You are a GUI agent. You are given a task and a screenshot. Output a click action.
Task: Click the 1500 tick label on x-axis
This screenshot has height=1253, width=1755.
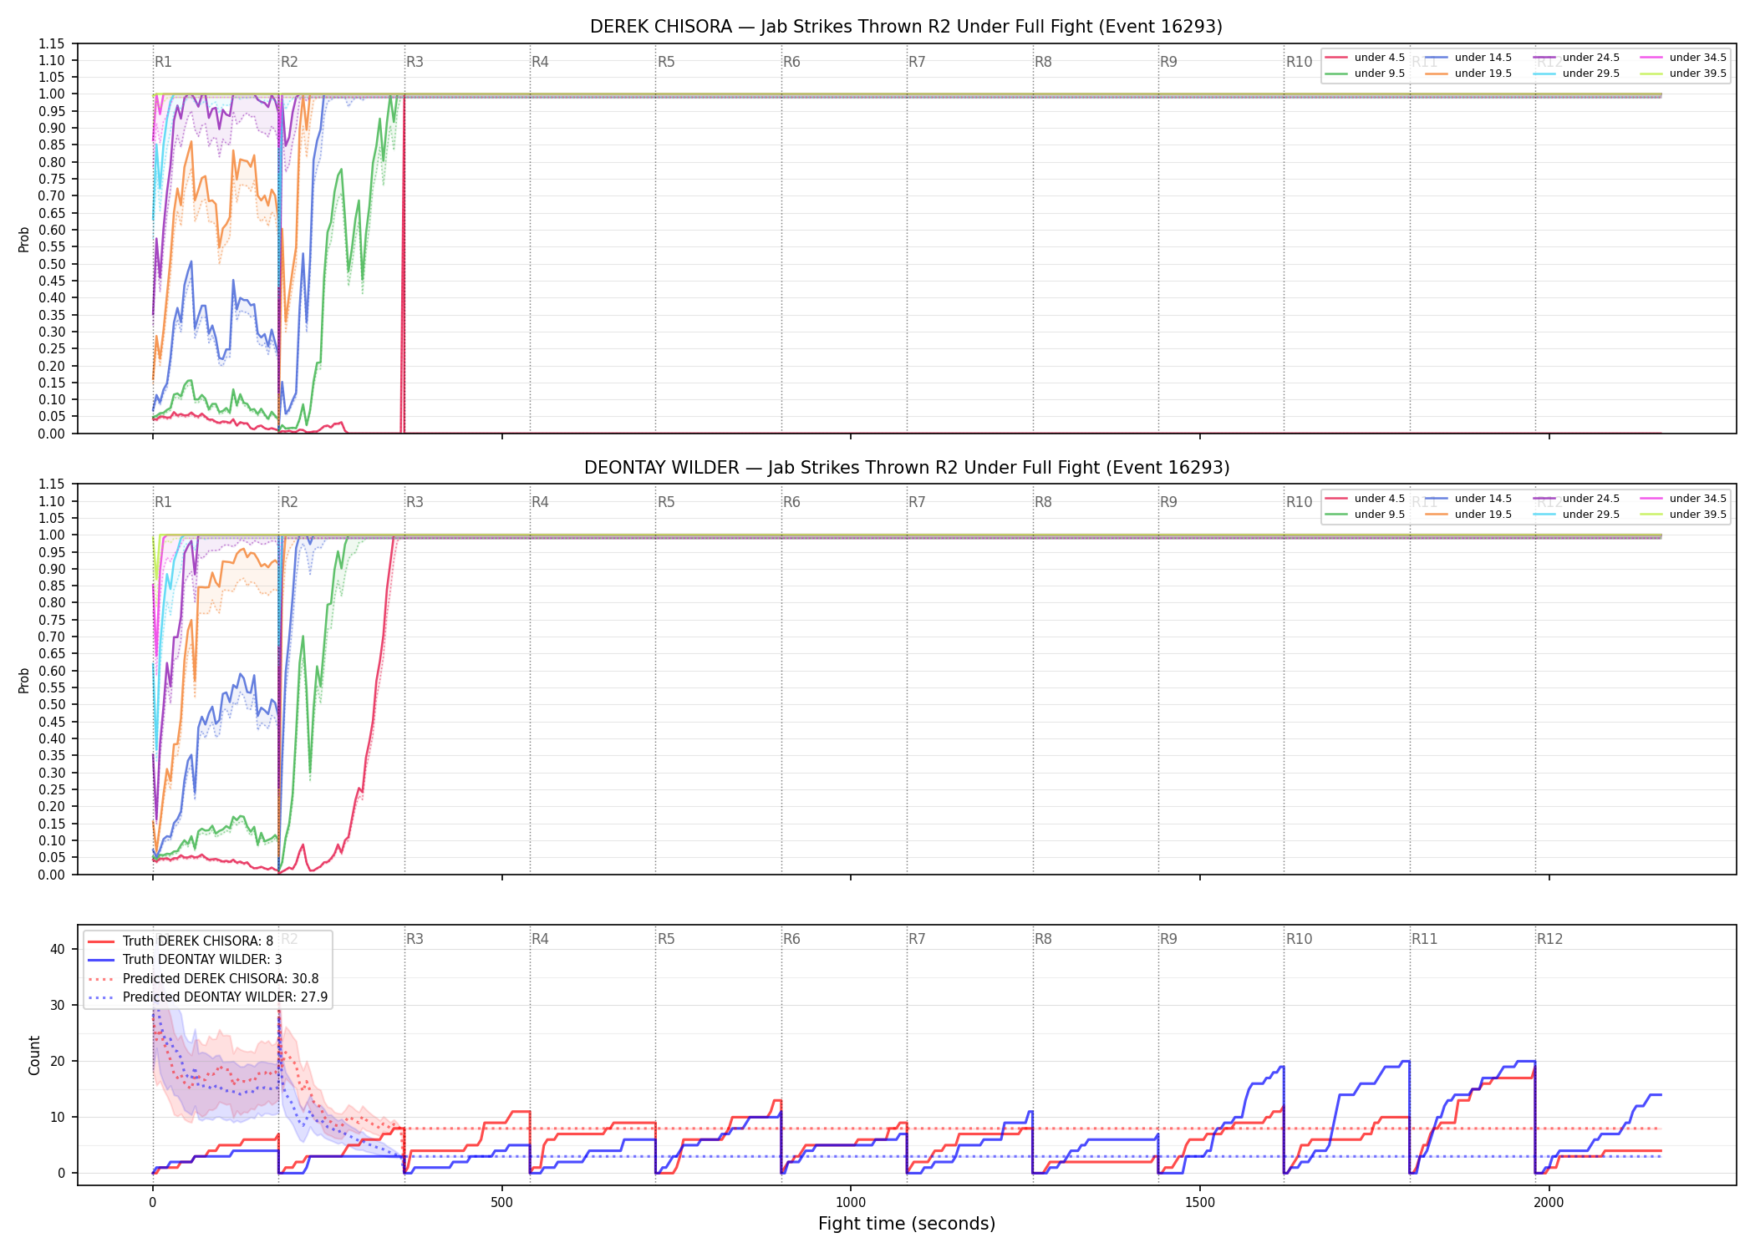1200,1202
